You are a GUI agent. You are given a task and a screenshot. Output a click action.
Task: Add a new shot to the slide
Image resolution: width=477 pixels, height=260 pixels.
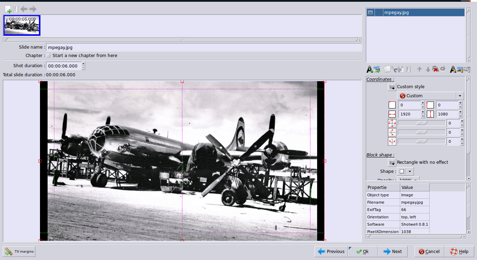tap(8, 9)
